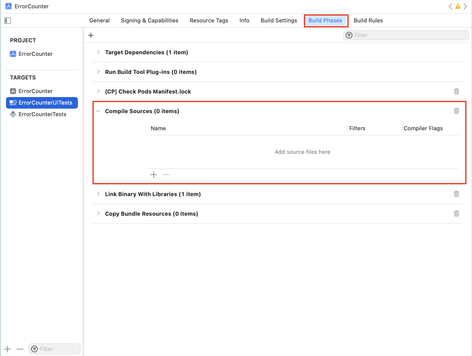Click the filter icon in build phases search
The image size is (472, 356).
click(x=349, y=35)
